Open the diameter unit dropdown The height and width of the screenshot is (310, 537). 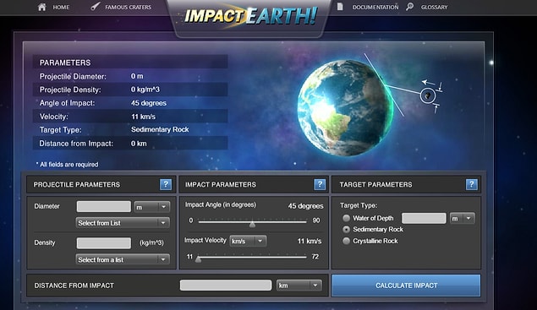151,207
